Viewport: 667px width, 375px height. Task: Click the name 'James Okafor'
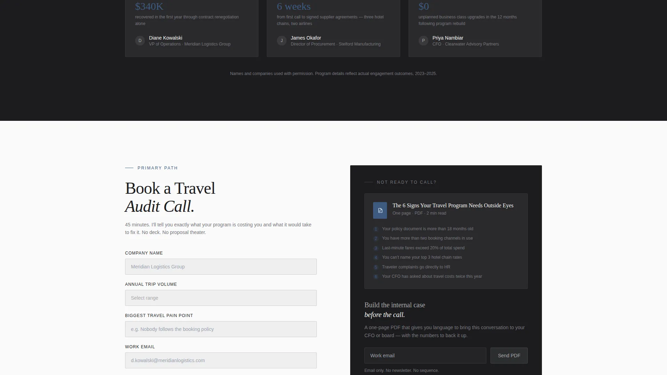pos(306,38)
